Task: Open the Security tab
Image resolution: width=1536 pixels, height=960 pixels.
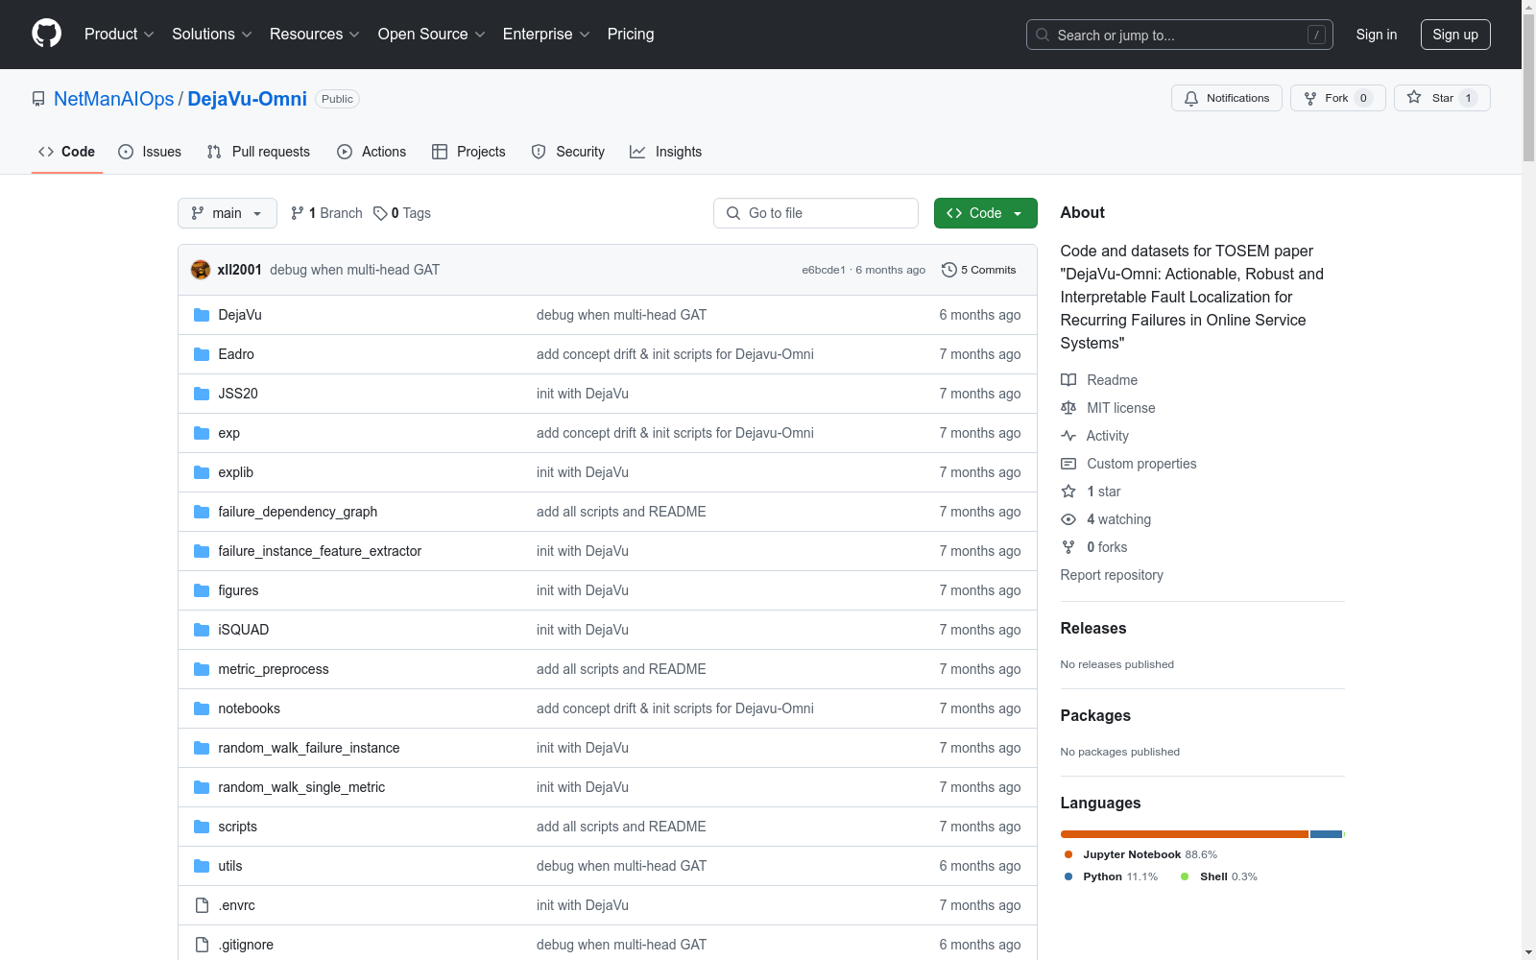Action: coord(568,152)
